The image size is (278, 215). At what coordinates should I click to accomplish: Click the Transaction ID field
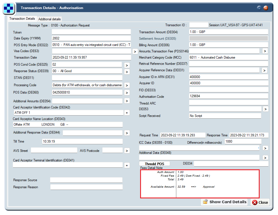[199, 25]
